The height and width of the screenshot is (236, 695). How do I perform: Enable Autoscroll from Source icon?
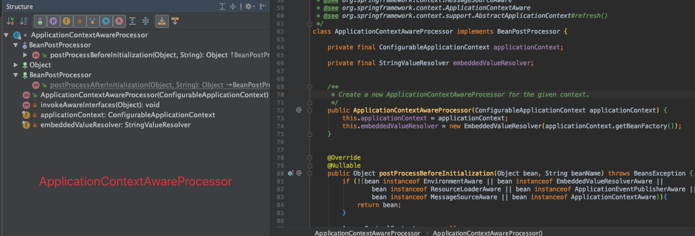pyautogui.click(x=175, y=21)
